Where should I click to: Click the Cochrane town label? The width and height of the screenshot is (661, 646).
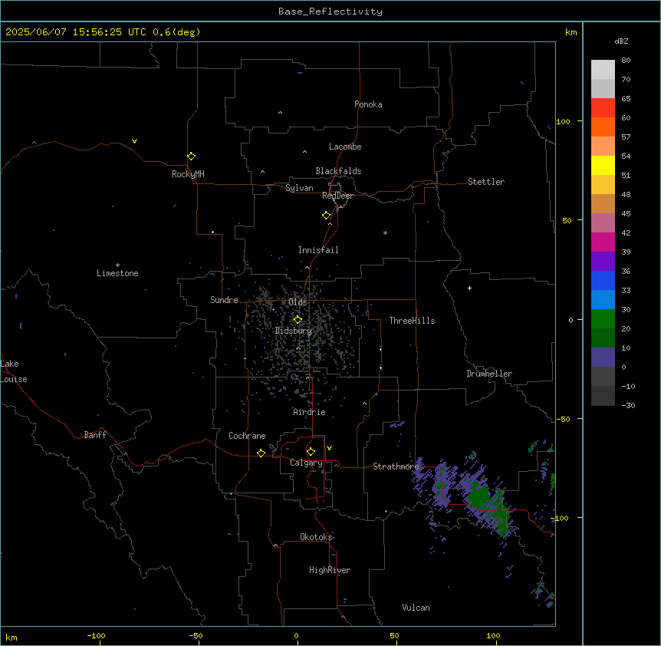click(247, 436)
